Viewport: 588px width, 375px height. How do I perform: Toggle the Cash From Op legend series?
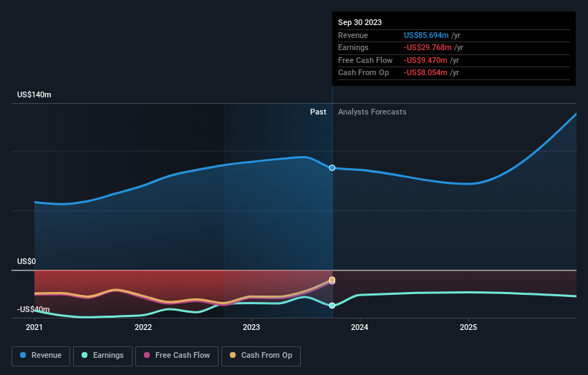tap(261, 356)
